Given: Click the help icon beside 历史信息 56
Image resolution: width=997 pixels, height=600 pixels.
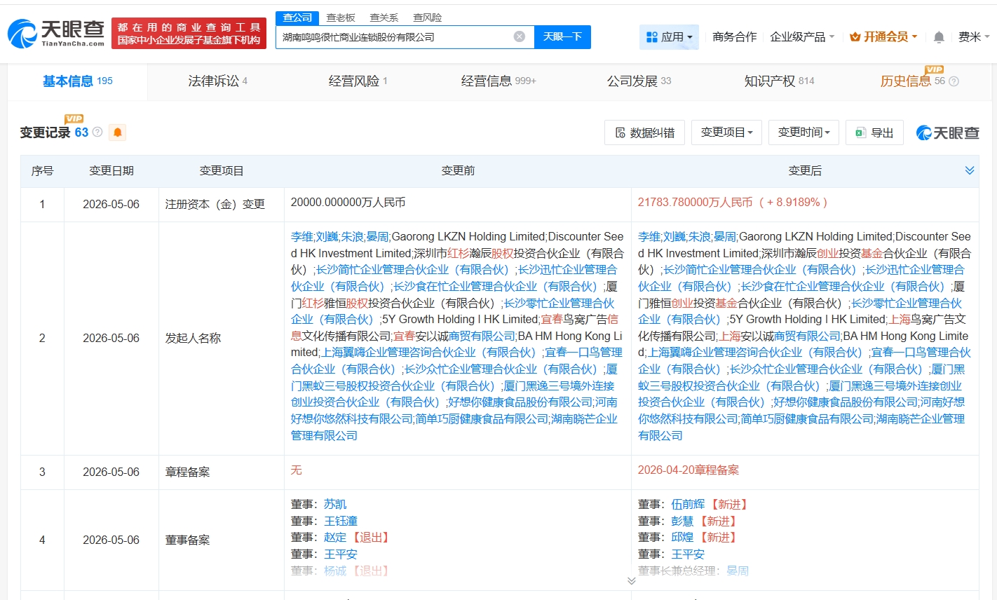Looking at the screenshot, I should 954,81.
